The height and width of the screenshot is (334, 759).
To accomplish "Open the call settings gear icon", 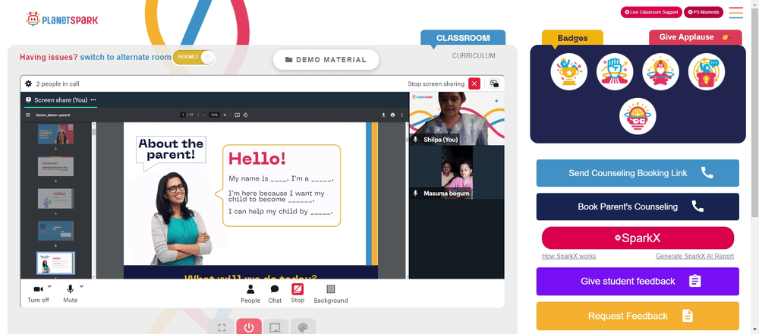I will (x=29, y=83).
